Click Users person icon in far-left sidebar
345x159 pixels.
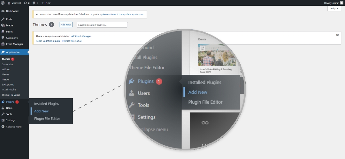(3, 108)
